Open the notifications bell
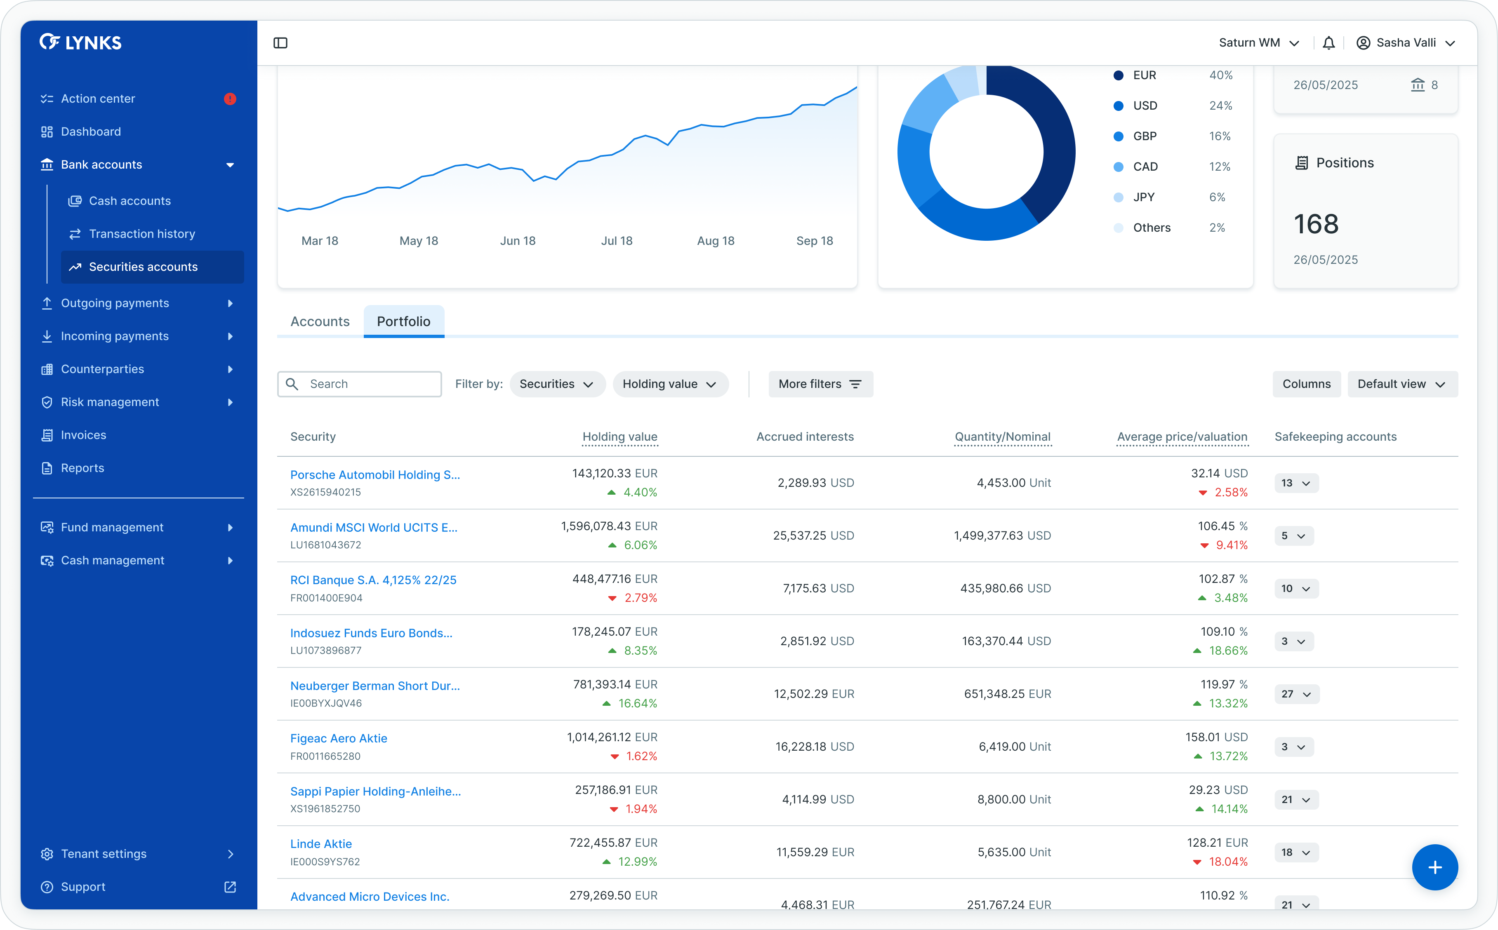The image size is (1498, 930). 1329,43
